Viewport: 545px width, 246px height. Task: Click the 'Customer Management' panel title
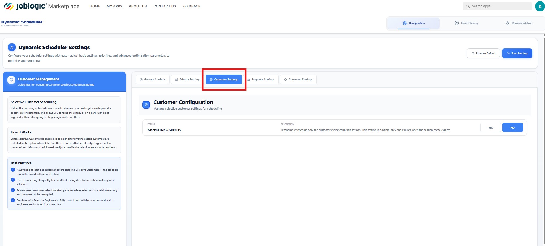pyautogui.click(x=38, y=79)
